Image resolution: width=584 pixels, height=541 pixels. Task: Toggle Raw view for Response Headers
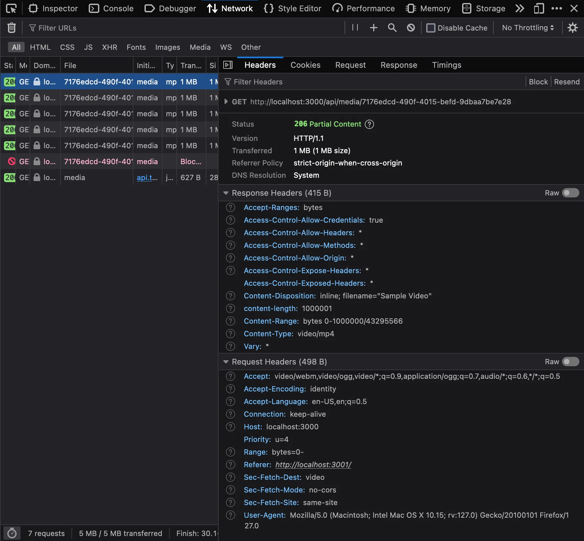(570, 193)
